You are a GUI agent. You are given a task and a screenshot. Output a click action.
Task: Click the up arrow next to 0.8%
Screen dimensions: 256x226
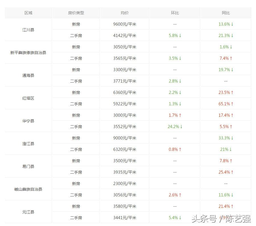180,149
